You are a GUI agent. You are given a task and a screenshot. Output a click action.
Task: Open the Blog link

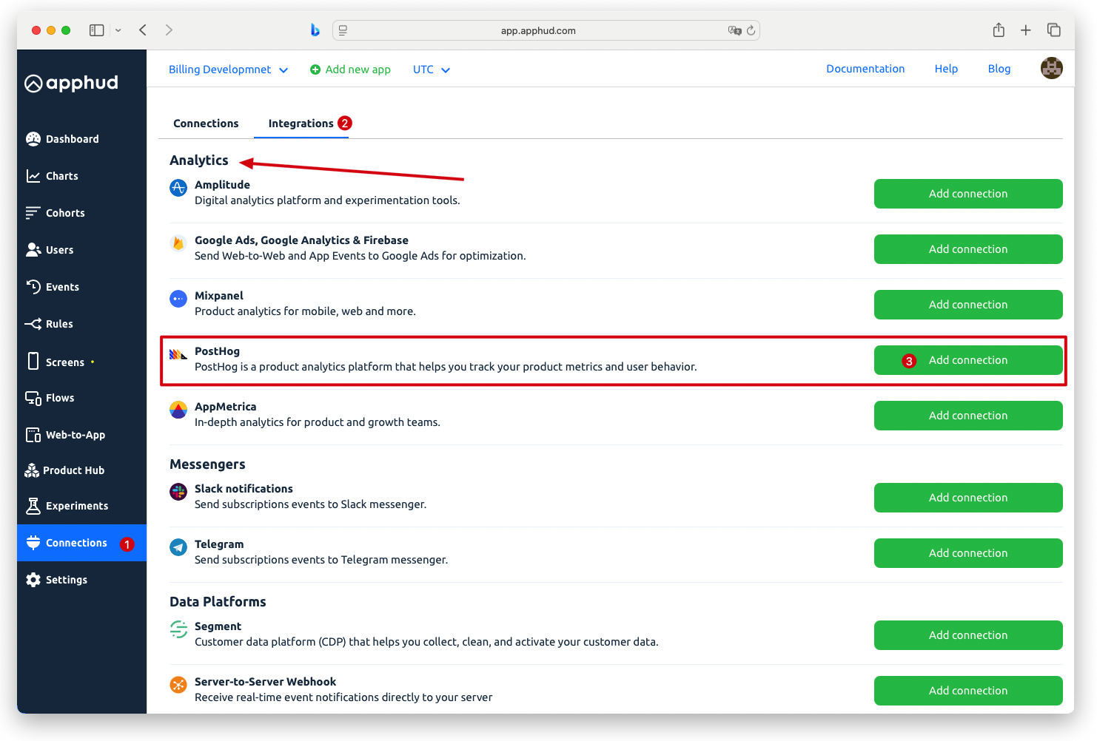point(999,69)
